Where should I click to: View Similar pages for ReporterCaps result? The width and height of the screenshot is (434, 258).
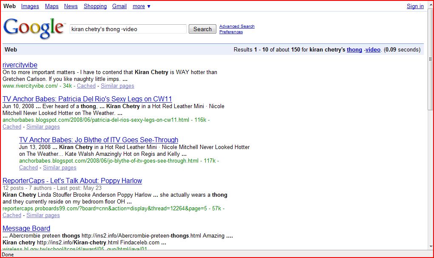click(x=43, y=215)
